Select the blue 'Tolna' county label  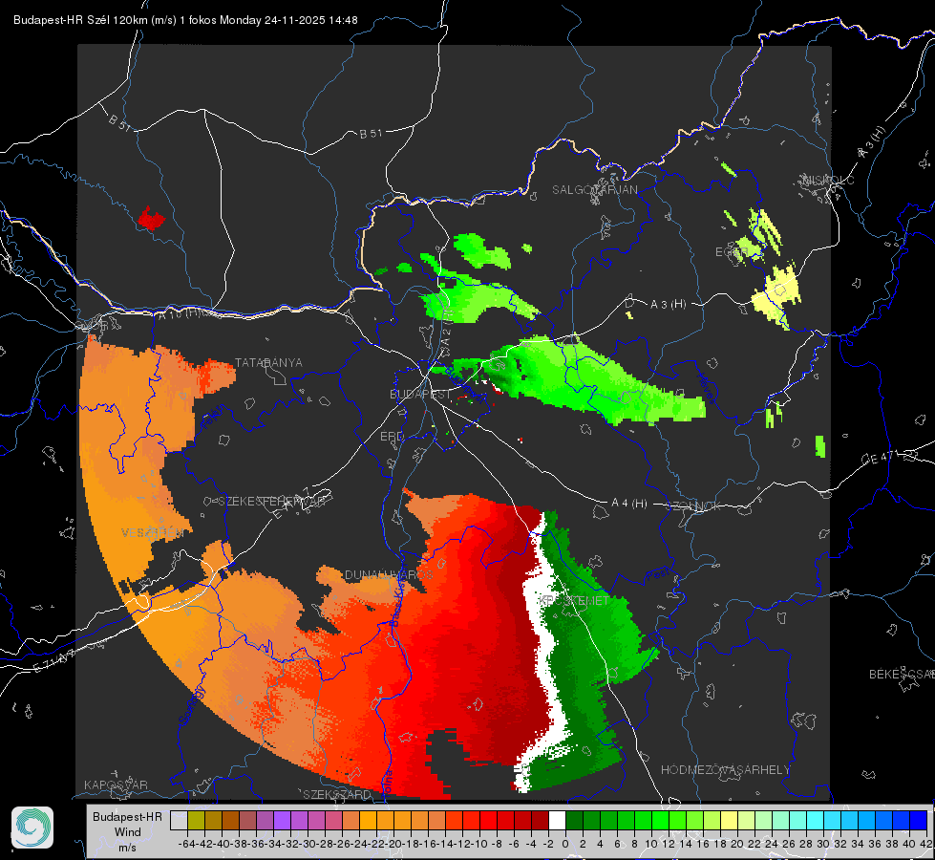[x=388, y=783]
